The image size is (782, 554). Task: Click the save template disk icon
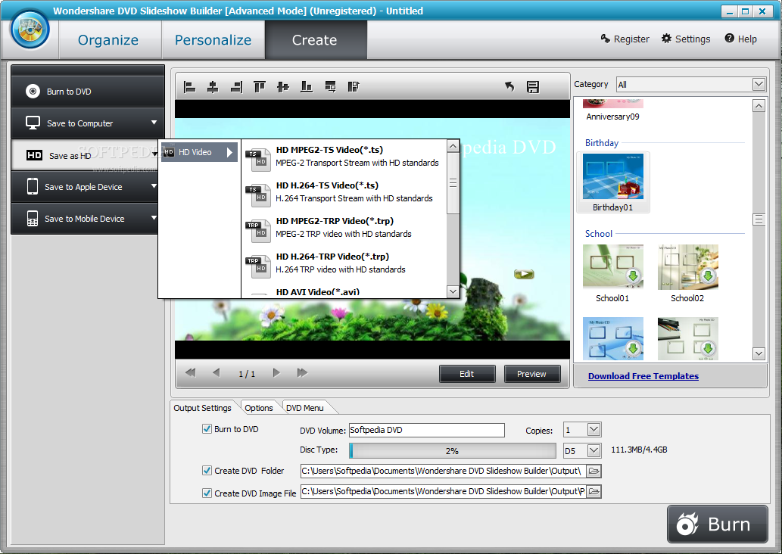pyautogui.click(x=533, y=87)
